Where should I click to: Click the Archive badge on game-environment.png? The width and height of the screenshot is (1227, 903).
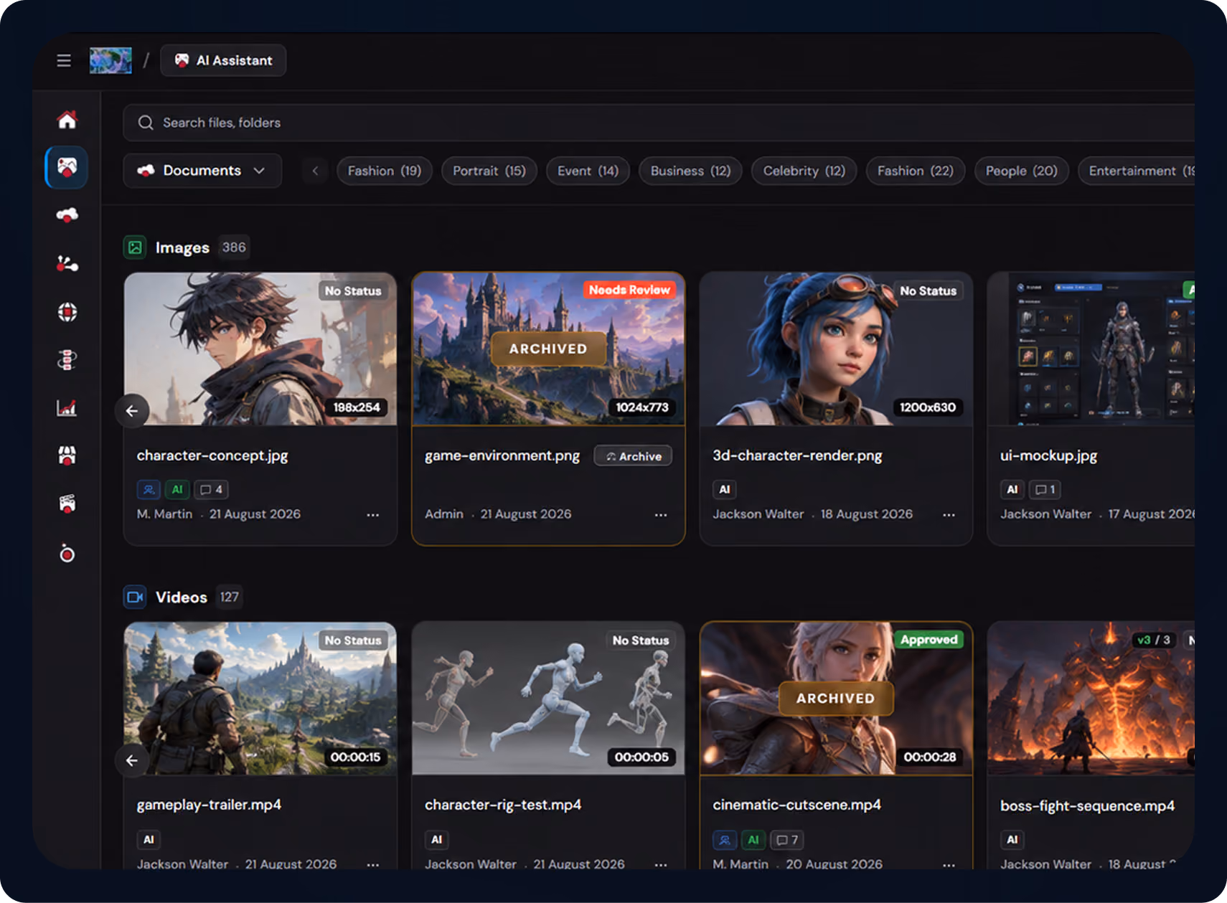pos(633,456)
